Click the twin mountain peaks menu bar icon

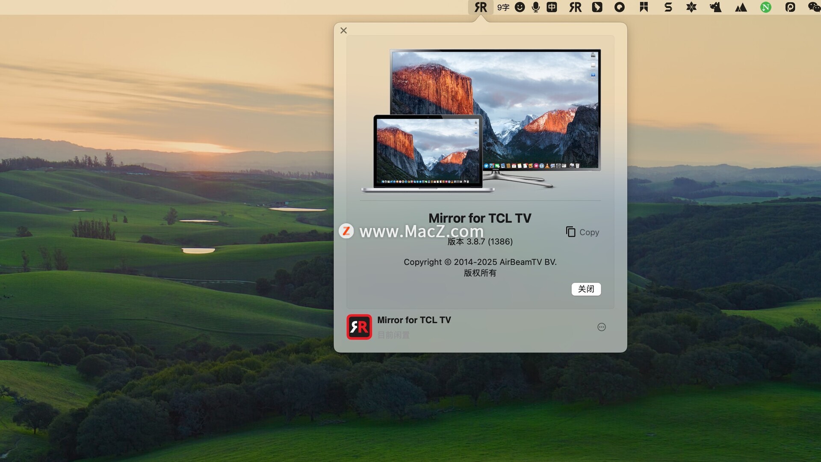tap(741, 7)
